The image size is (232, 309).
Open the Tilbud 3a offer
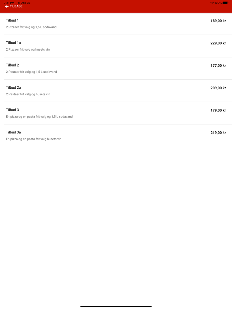(13, 132)
